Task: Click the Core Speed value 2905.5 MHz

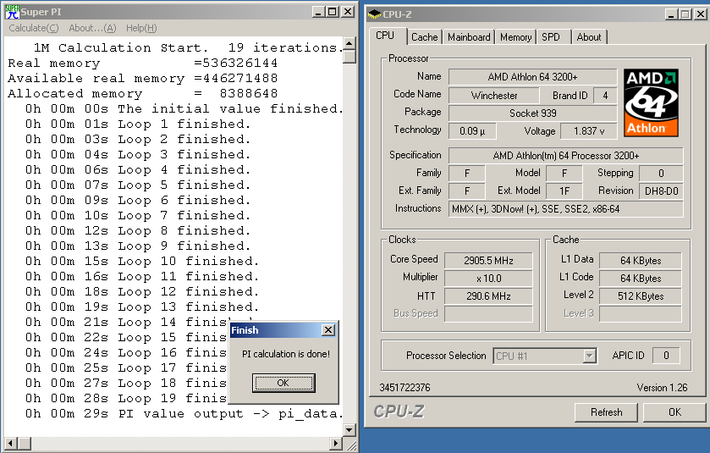Action: coord(488,261)
